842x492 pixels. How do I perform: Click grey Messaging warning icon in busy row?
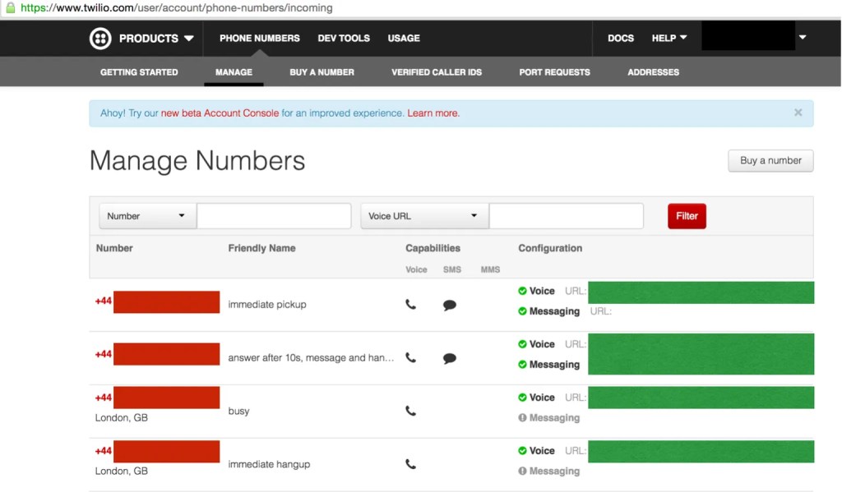pyautogui.click(x=522, y=417)
